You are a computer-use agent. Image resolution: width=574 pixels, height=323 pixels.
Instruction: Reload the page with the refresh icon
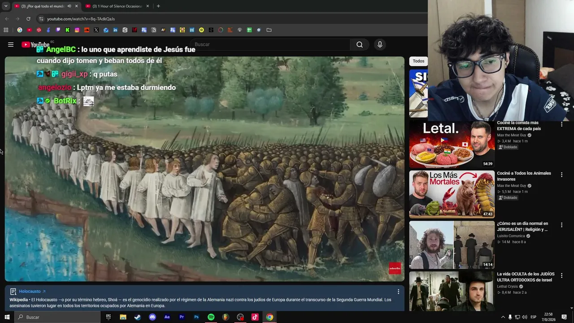[28, 19]
